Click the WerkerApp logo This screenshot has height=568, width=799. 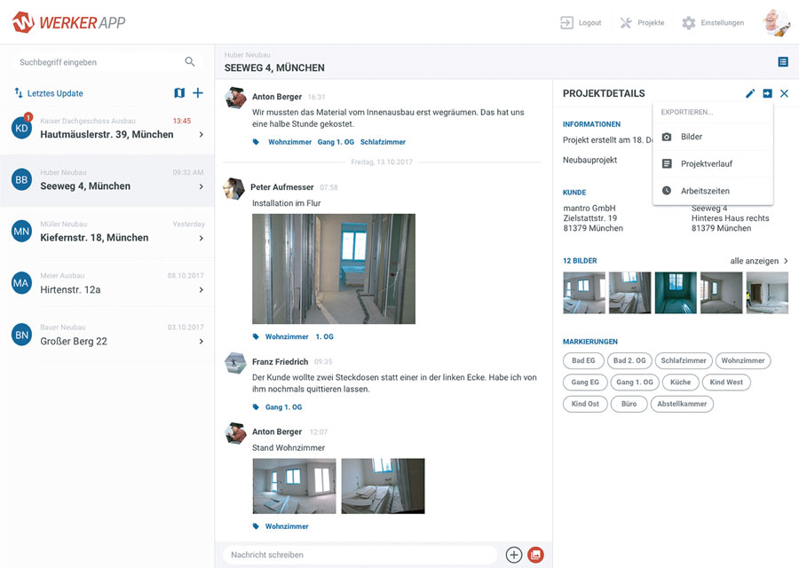point(68,22)
